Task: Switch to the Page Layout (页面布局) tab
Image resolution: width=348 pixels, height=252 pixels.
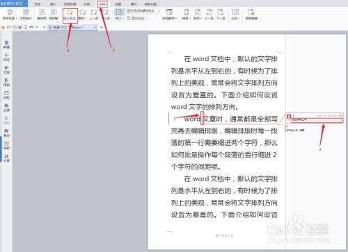Action: click(x=70, y=4)
